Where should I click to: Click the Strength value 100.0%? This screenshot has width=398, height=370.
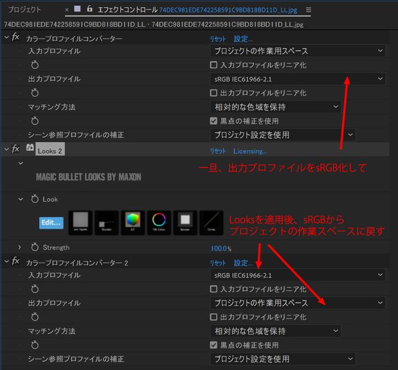pos(221,249)
